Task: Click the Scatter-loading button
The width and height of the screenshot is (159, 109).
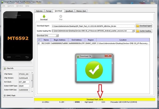Action: pyautogui.click(x=144, y=31)
